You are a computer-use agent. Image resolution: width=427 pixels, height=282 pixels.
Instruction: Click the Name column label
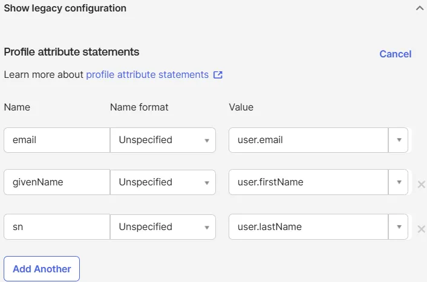pyautogui.click(x=17, y=107)
